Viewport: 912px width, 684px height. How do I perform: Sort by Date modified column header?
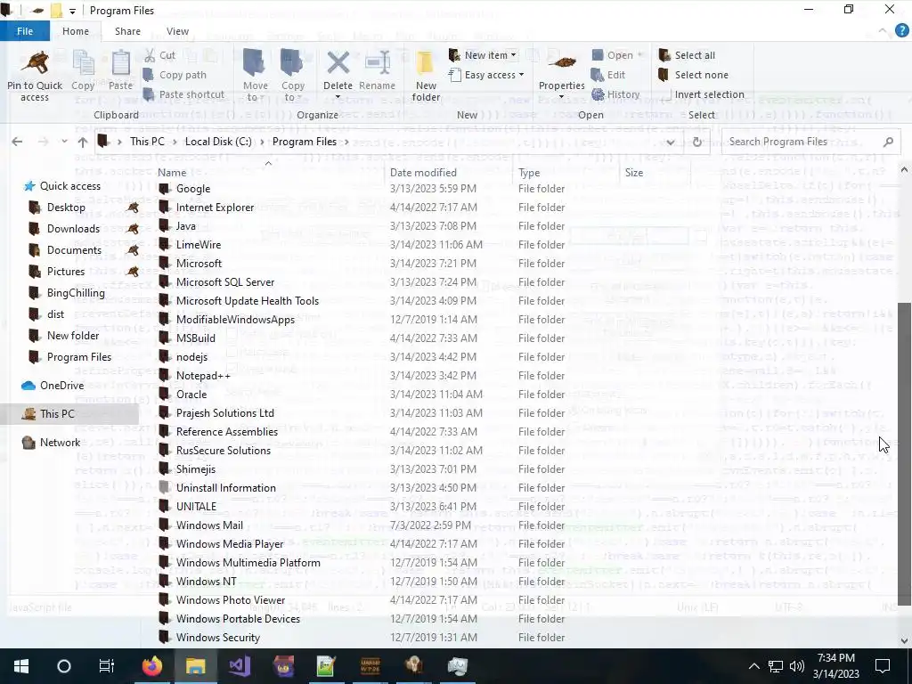pos(423,173)
